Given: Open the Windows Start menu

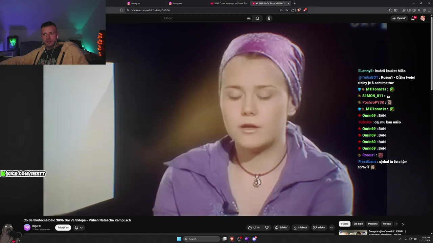Looking at the screenshot, I should pyautogui.click(x=179, y=239).
